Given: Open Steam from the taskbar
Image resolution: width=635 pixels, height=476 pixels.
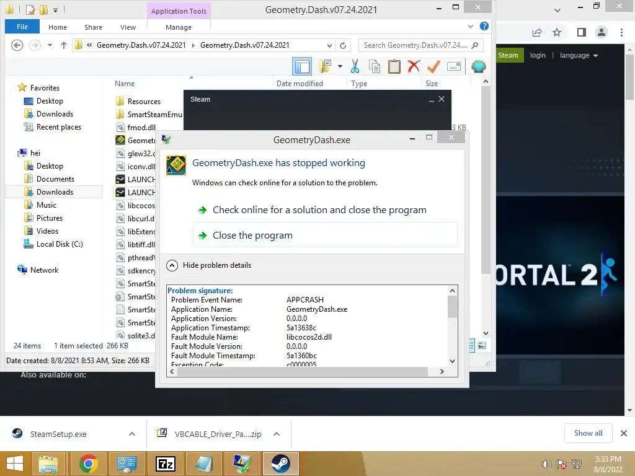Looking at the screenshot, I should pyautogui.click(x=281, y=464).
